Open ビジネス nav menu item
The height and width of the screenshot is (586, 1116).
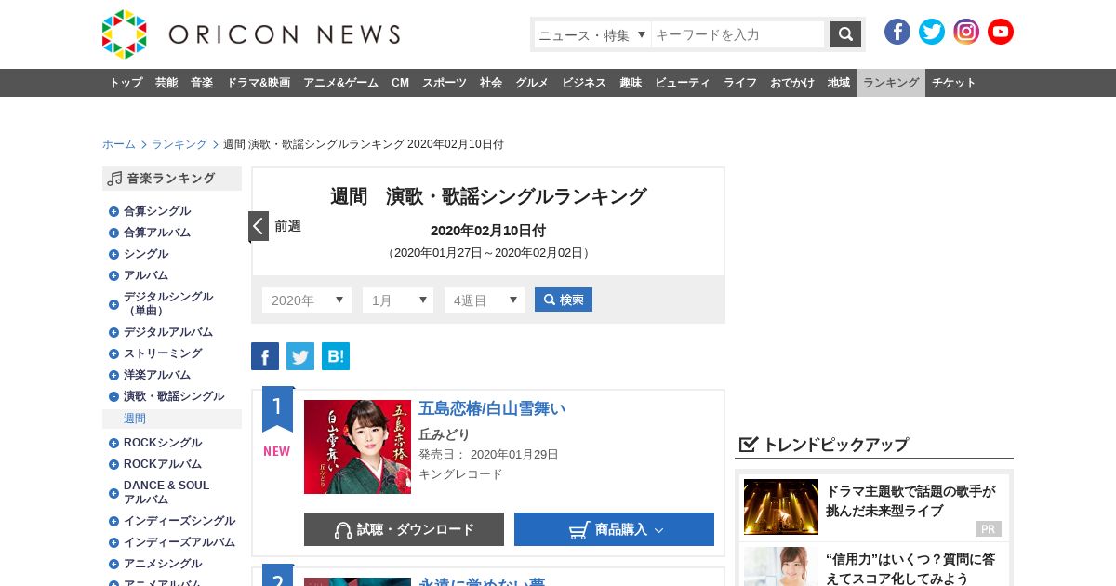[584, 83]
